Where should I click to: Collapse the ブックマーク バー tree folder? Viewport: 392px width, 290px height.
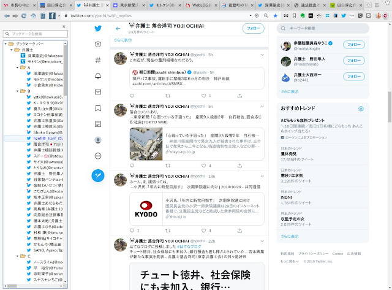click(6, 44)
